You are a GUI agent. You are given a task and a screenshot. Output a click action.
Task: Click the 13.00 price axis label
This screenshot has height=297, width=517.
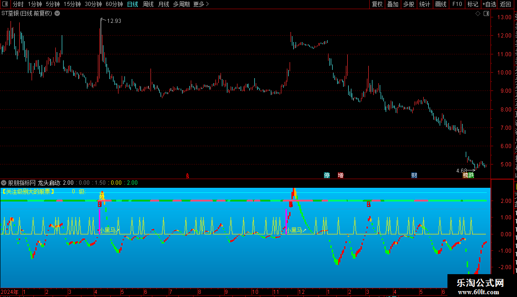click(504, 17)
